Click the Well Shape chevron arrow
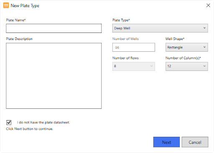Image resolution: width=214 pixels, height=153 pixels. point(204,47)
